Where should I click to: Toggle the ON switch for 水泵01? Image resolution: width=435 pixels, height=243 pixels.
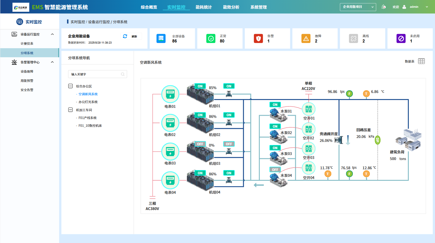(x=275, y=105)
